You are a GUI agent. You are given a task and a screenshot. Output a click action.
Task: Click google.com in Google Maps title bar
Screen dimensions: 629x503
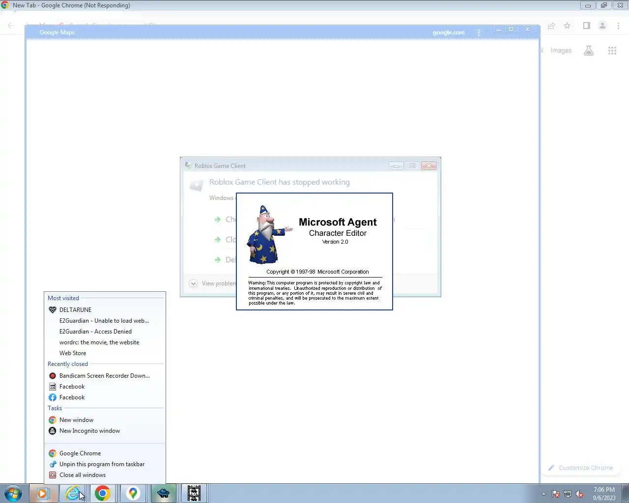pos(448,32)
